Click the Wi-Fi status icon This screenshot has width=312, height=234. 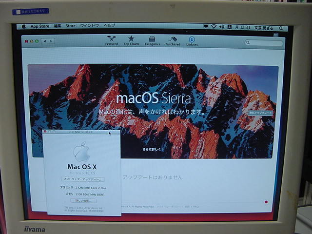[x=214, y=26]
